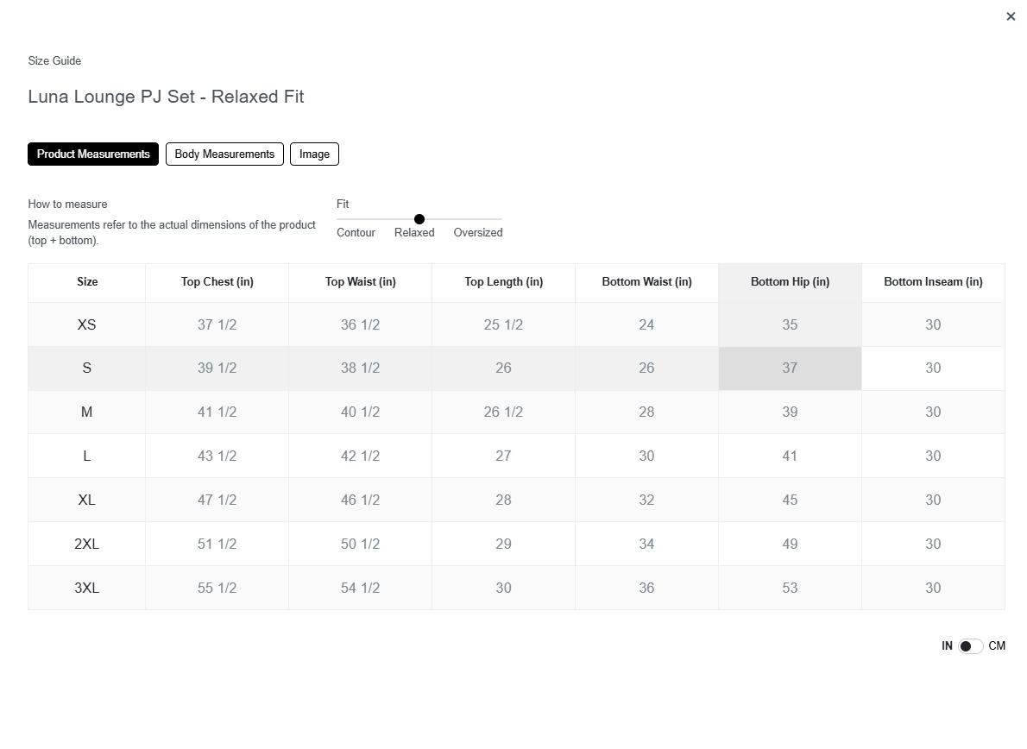Click the Fit slider handle
The height and width of the screenshot is (749, 1027).
(419, 219)
